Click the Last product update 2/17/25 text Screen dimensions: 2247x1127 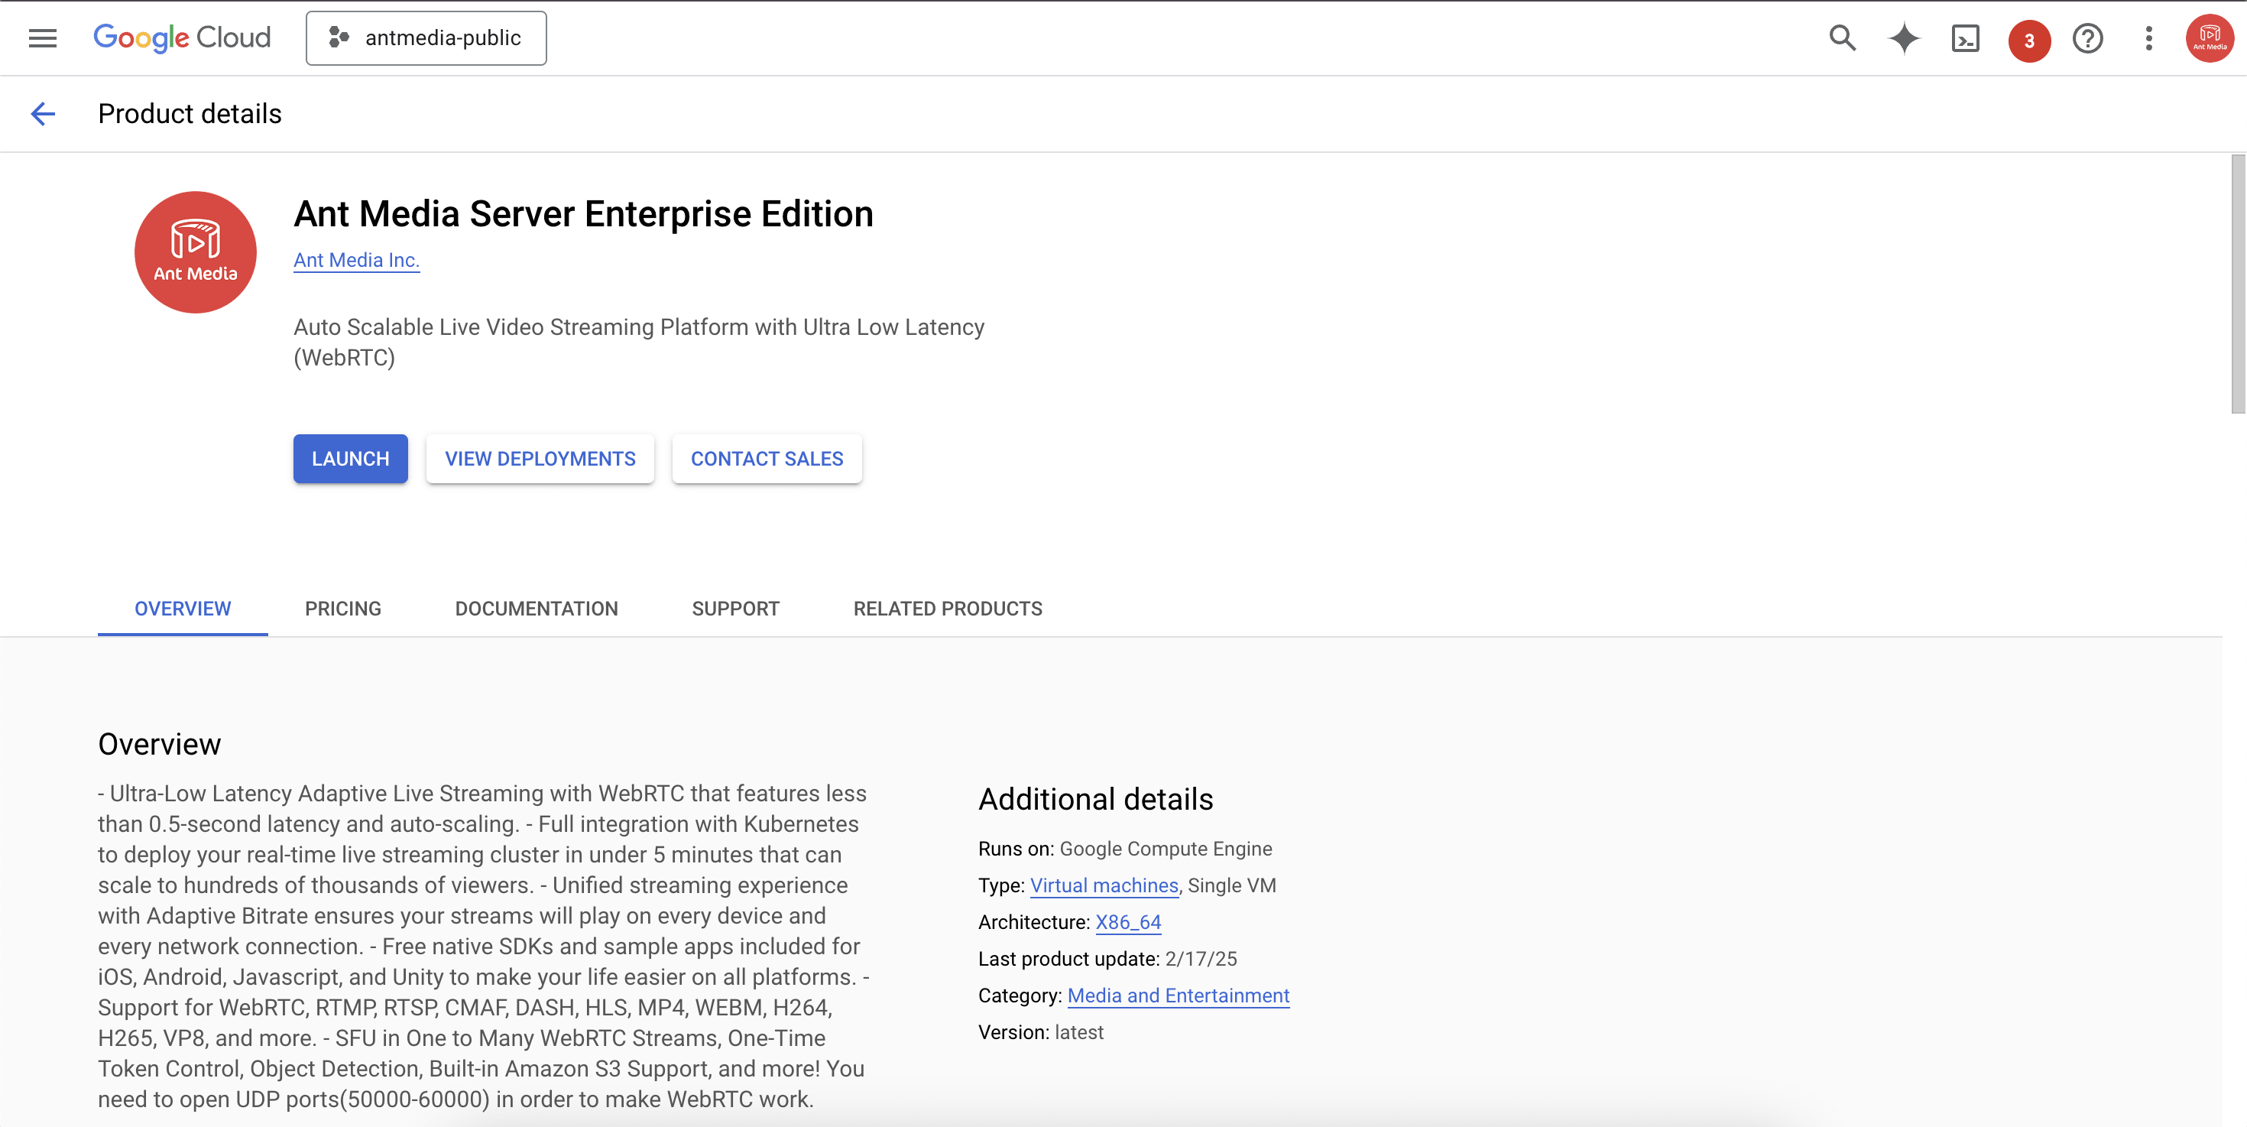1107,959
